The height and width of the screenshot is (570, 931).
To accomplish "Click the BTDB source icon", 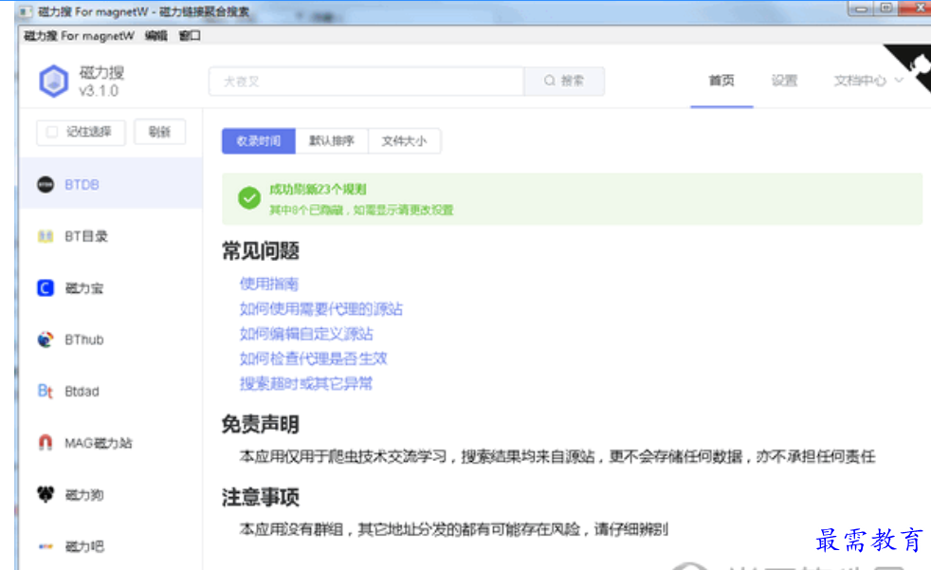I will (46, 185).
